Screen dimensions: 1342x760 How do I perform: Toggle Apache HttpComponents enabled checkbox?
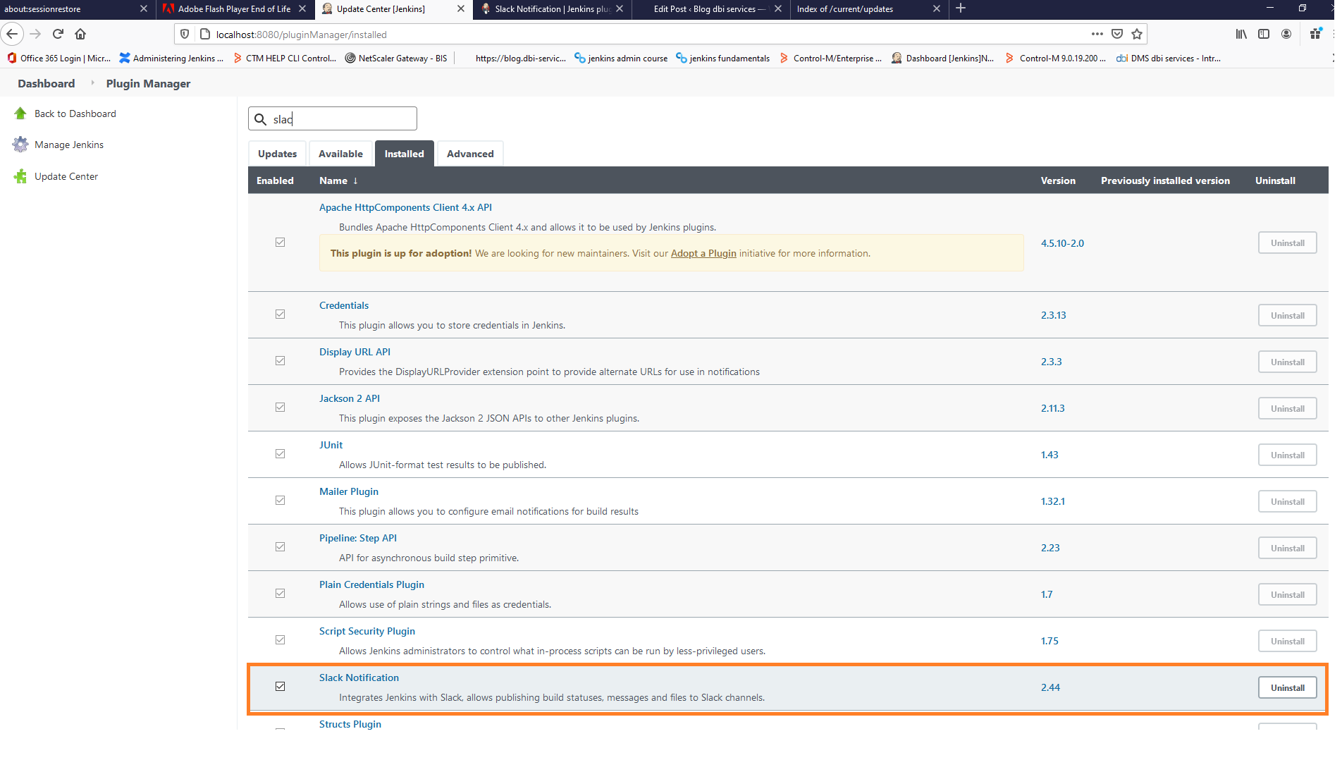(280, 242)
